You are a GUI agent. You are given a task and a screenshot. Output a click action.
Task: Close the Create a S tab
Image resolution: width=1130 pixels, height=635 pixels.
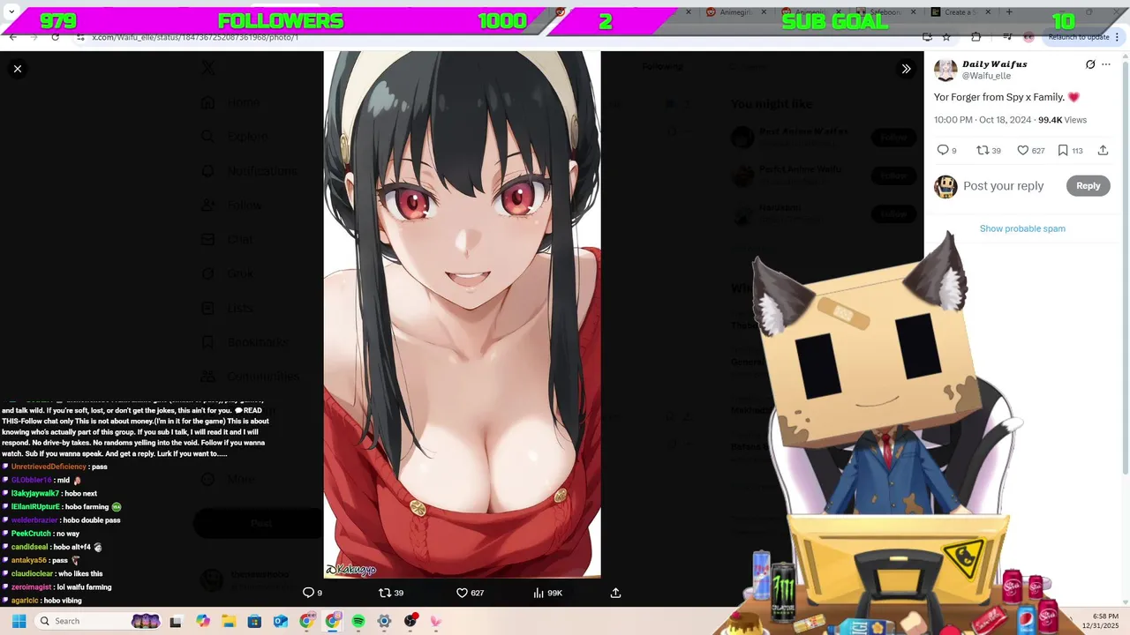pos(989,12)
